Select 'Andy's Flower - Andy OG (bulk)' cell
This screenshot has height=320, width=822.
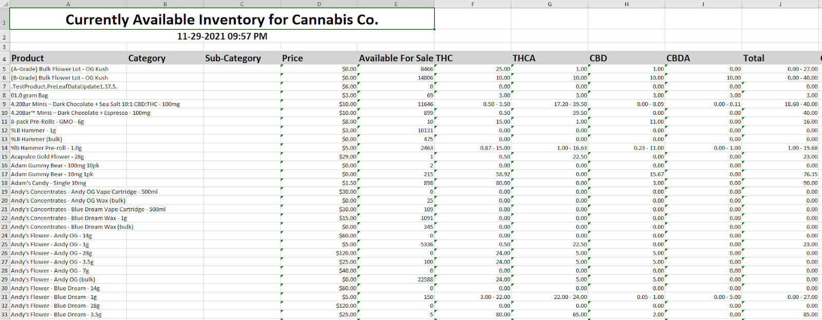click(x=68, y=279)
